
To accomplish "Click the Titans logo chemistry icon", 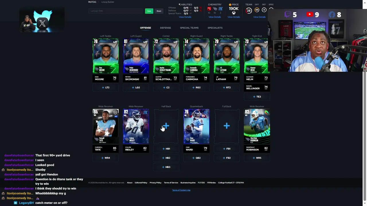I will (215, 9).
